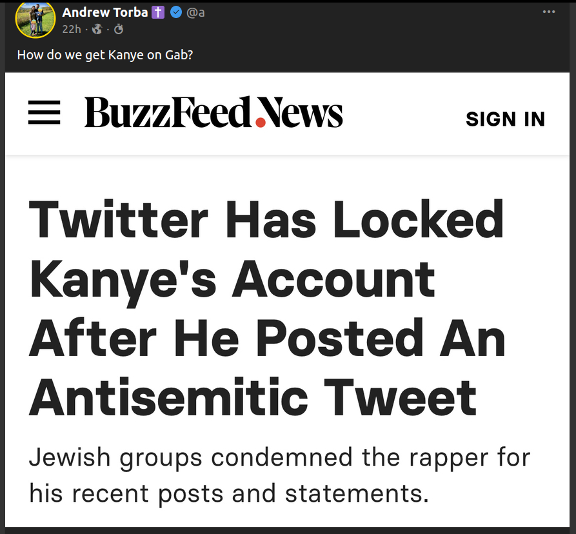Click the 'Twitter Has Locked' headline line
Screen dimensions: 576x534
[266, 220]
